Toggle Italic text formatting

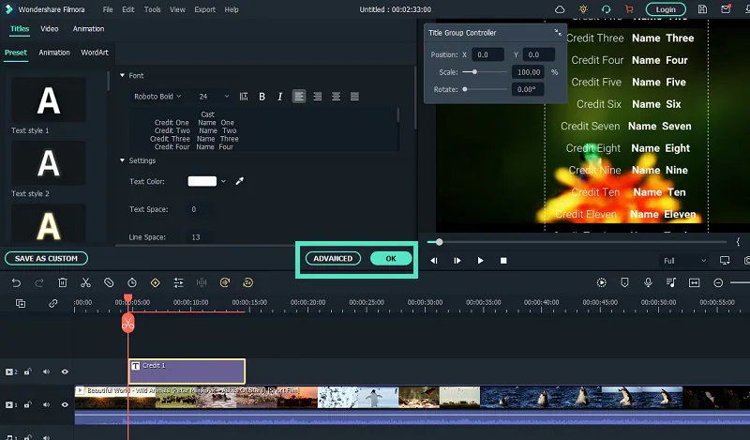tap(279, 97)
